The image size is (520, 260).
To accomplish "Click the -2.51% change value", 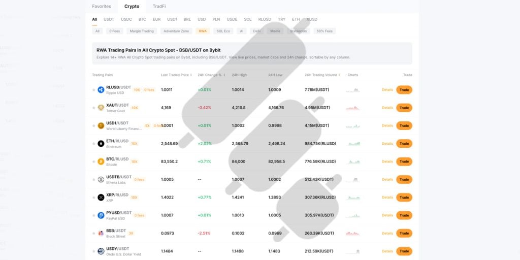I will (204, 233).
